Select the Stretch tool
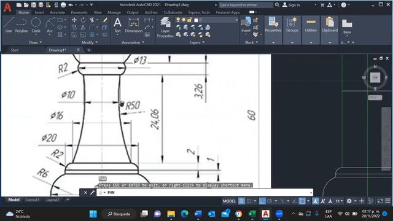This screenshot has width=393, height=221. coord(74,34)
